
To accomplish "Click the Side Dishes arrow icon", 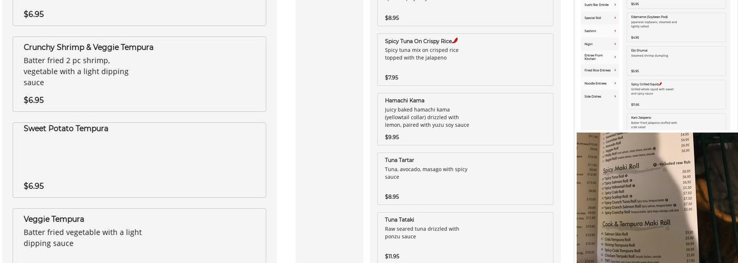I will point(615,96).
